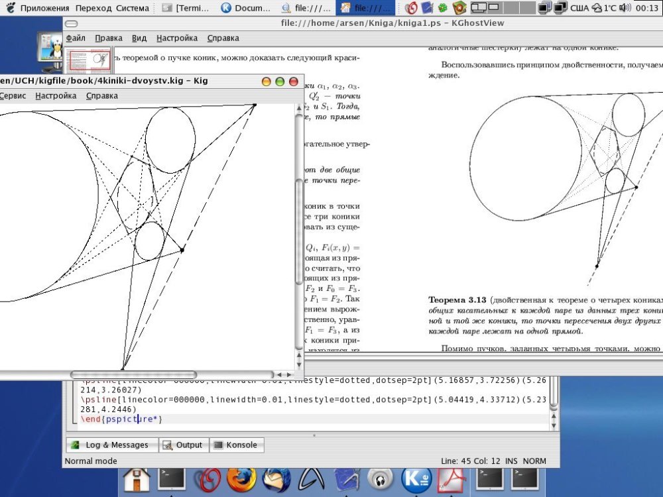Click the active file:///... taskbar button
This screenshot has width=663, height=497.
coord(365,7)
